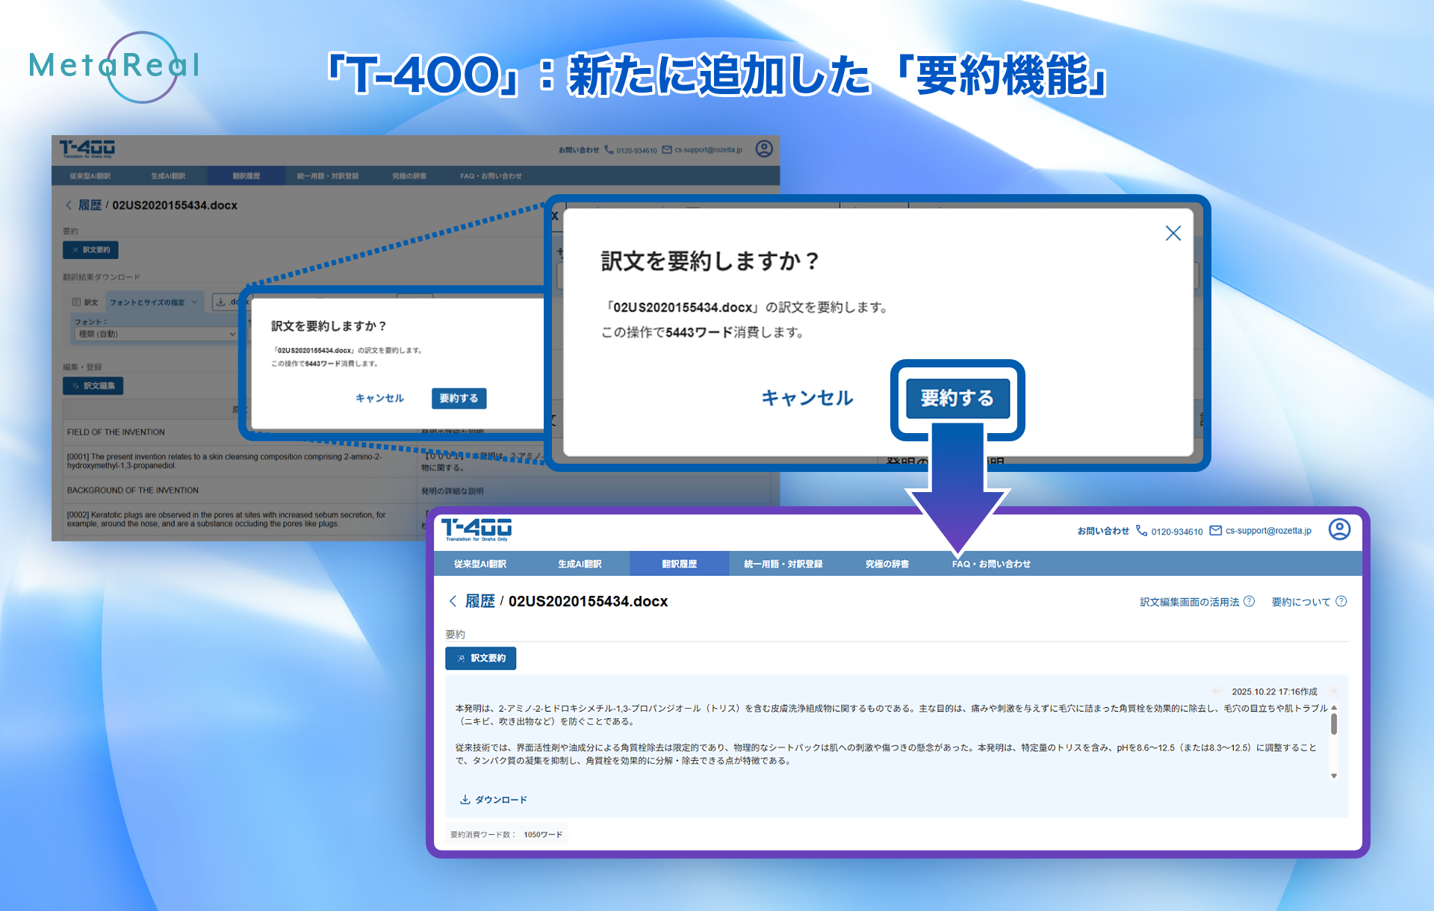The height and width of the screenshot is (911, 1434).
Task: Click the T-400 logo in lower panel
Action: [477, 529]
